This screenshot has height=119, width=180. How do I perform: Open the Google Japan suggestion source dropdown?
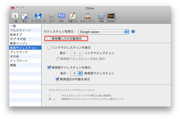pos(104,32)
